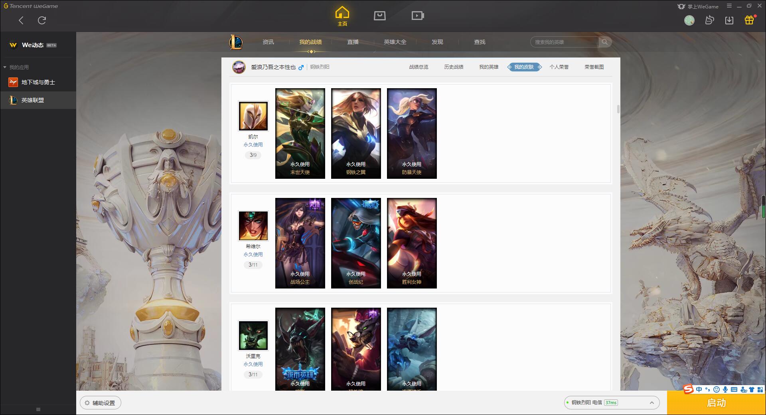Open the flame mascot icon
766x415 pixels.
coord(709,20)
